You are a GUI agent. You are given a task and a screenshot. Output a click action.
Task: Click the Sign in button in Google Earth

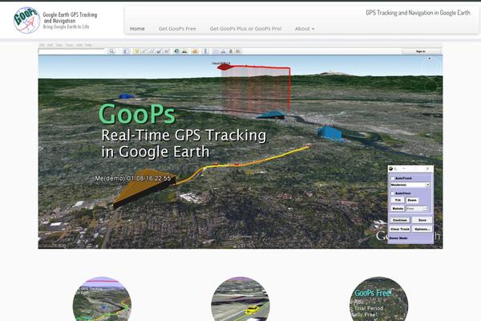[x=420, y=51]
